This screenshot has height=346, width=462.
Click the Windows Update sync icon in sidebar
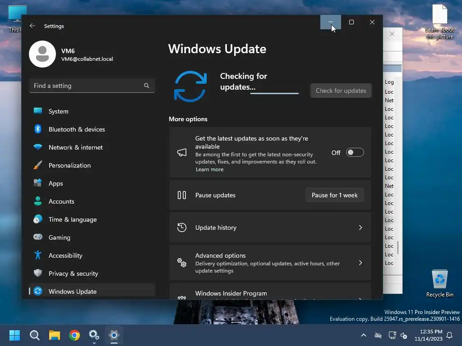(38, 291)
